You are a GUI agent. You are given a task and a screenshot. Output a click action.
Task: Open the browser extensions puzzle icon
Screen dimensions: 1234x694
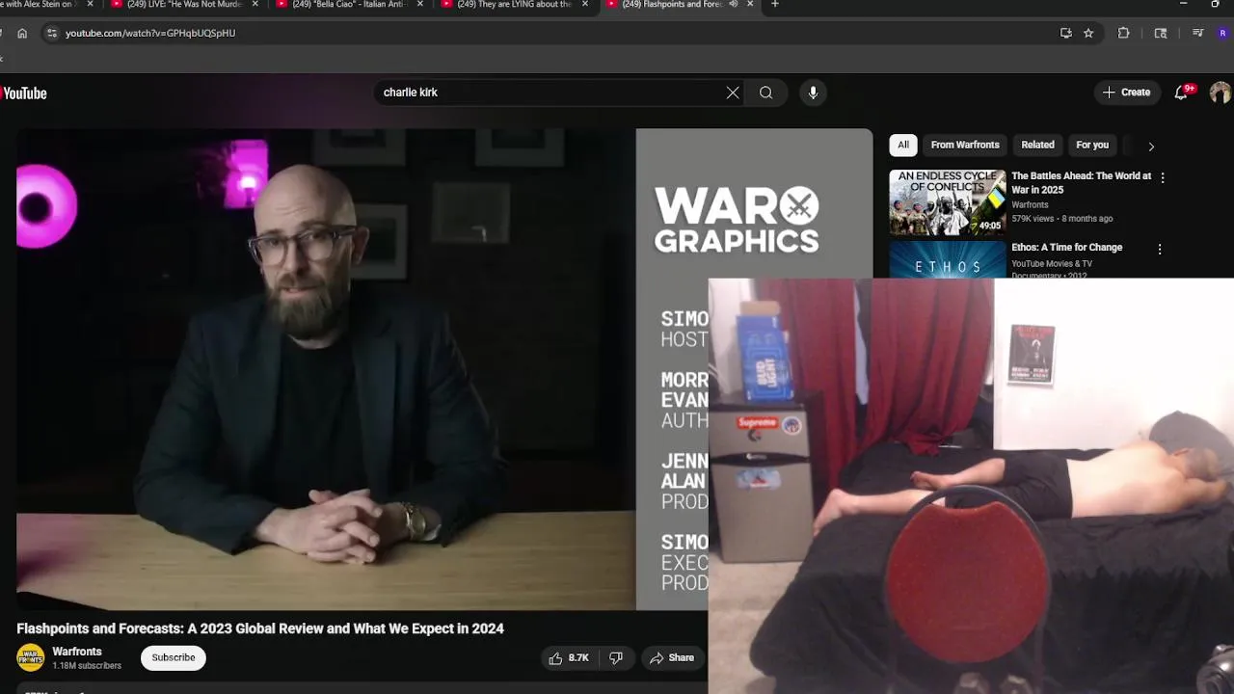(x=1123, y=33)
